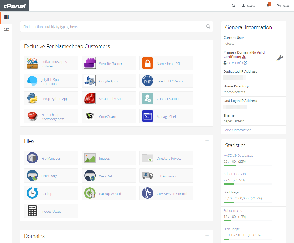The height and width of the screenshot is (243, 294).
Task: Click the Setup Python App text link
Action: pyautogui.click(x=55, y=99)
